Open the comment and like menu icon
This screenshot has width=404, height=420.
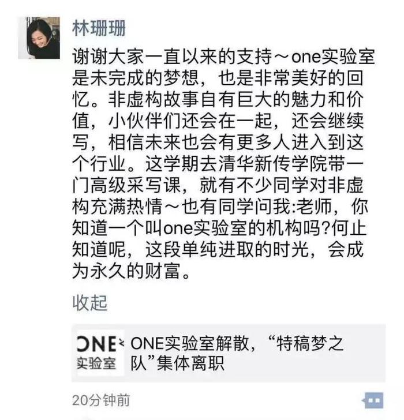coord(373,401)
